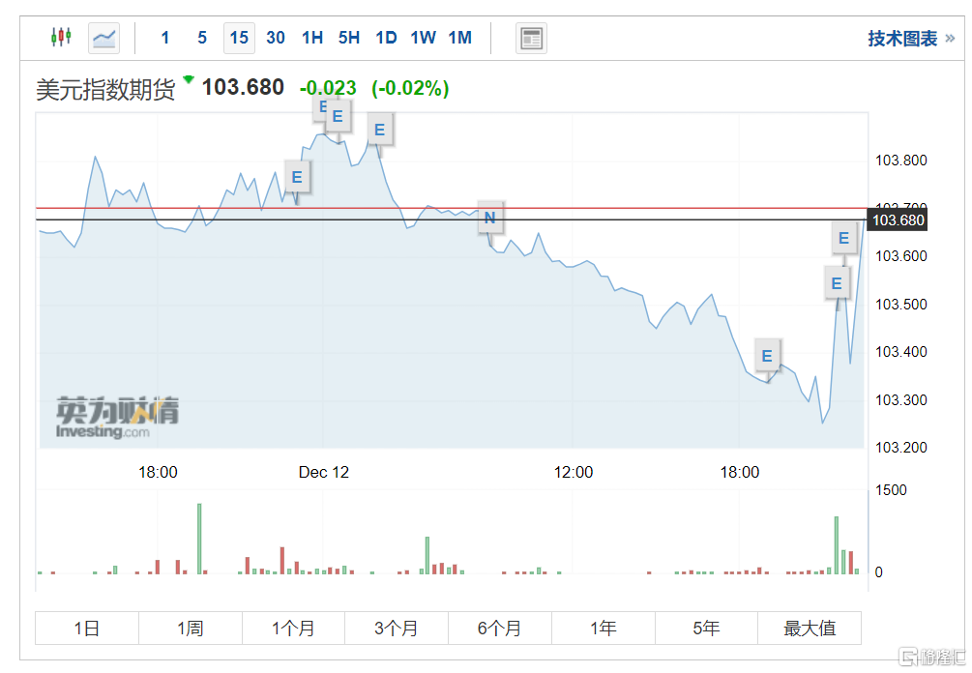Screen dimensions: 972x673
Task: Click the green down-triangle price indicator
Action: click(x=188, y=79)
